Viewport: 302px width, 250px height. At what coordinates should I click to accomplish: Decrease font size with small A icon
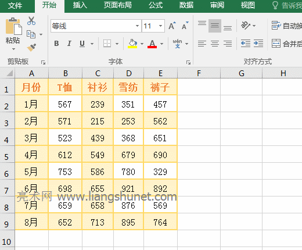[x=185, y=26]
